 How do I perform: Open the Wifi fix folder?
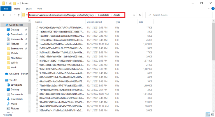click(x=14, y=63)
